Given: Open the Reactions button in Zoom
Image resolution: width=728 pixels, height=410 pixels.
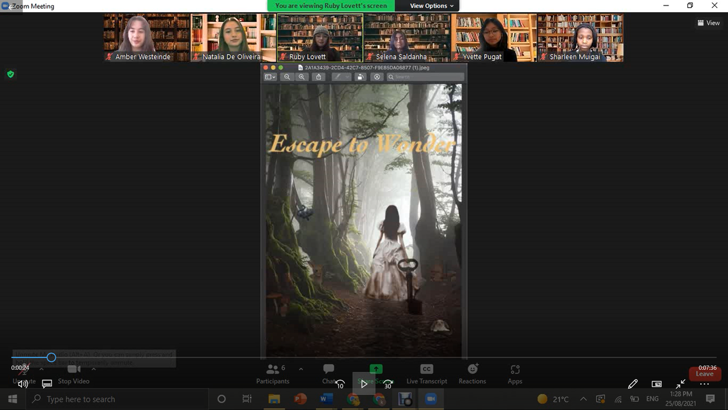Looking at the screenshot, I should [473, 373].
